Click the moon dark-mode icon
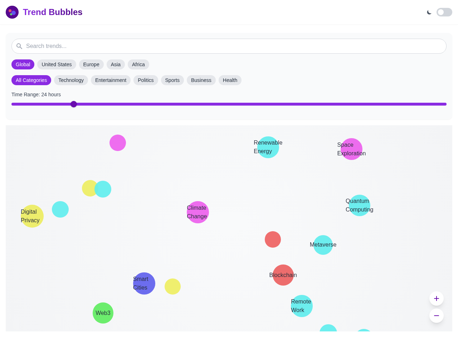The image size is (458, 340). [429, 12]
